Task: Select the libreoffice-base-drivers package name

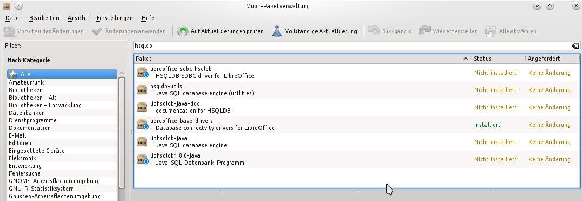Action: click(x=181, y=121)
